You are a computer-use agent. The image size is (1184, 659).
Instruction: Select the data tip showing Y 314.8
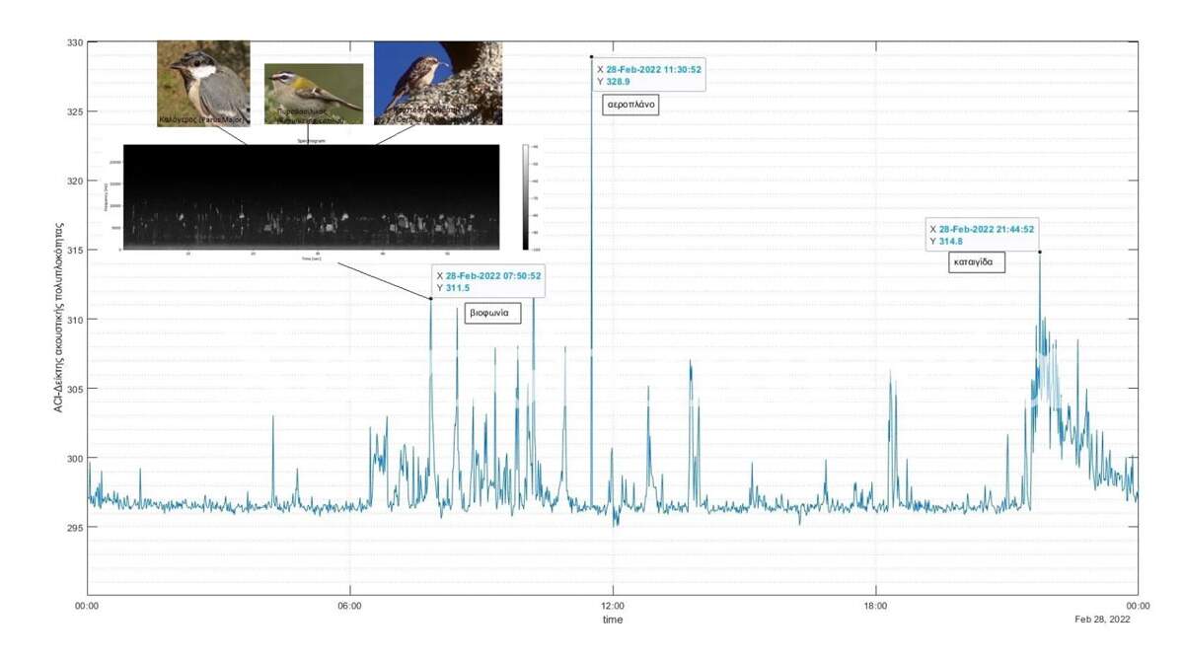981,234
